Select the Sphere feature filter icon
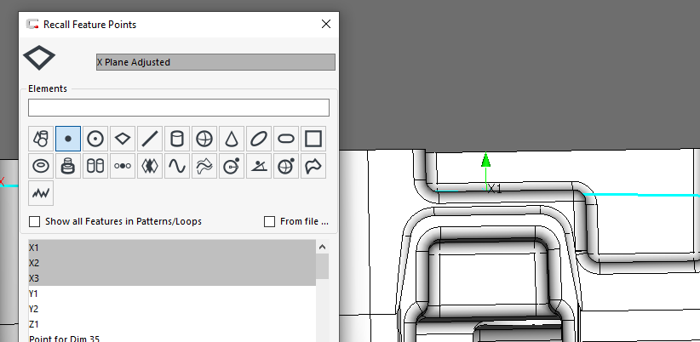Viewport: 700px width, 342px height. click(x=204, y=139)
